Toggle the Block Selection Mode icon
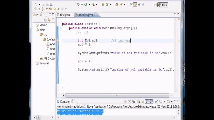Viewport: 214px width, 120px height. [139, 5]
